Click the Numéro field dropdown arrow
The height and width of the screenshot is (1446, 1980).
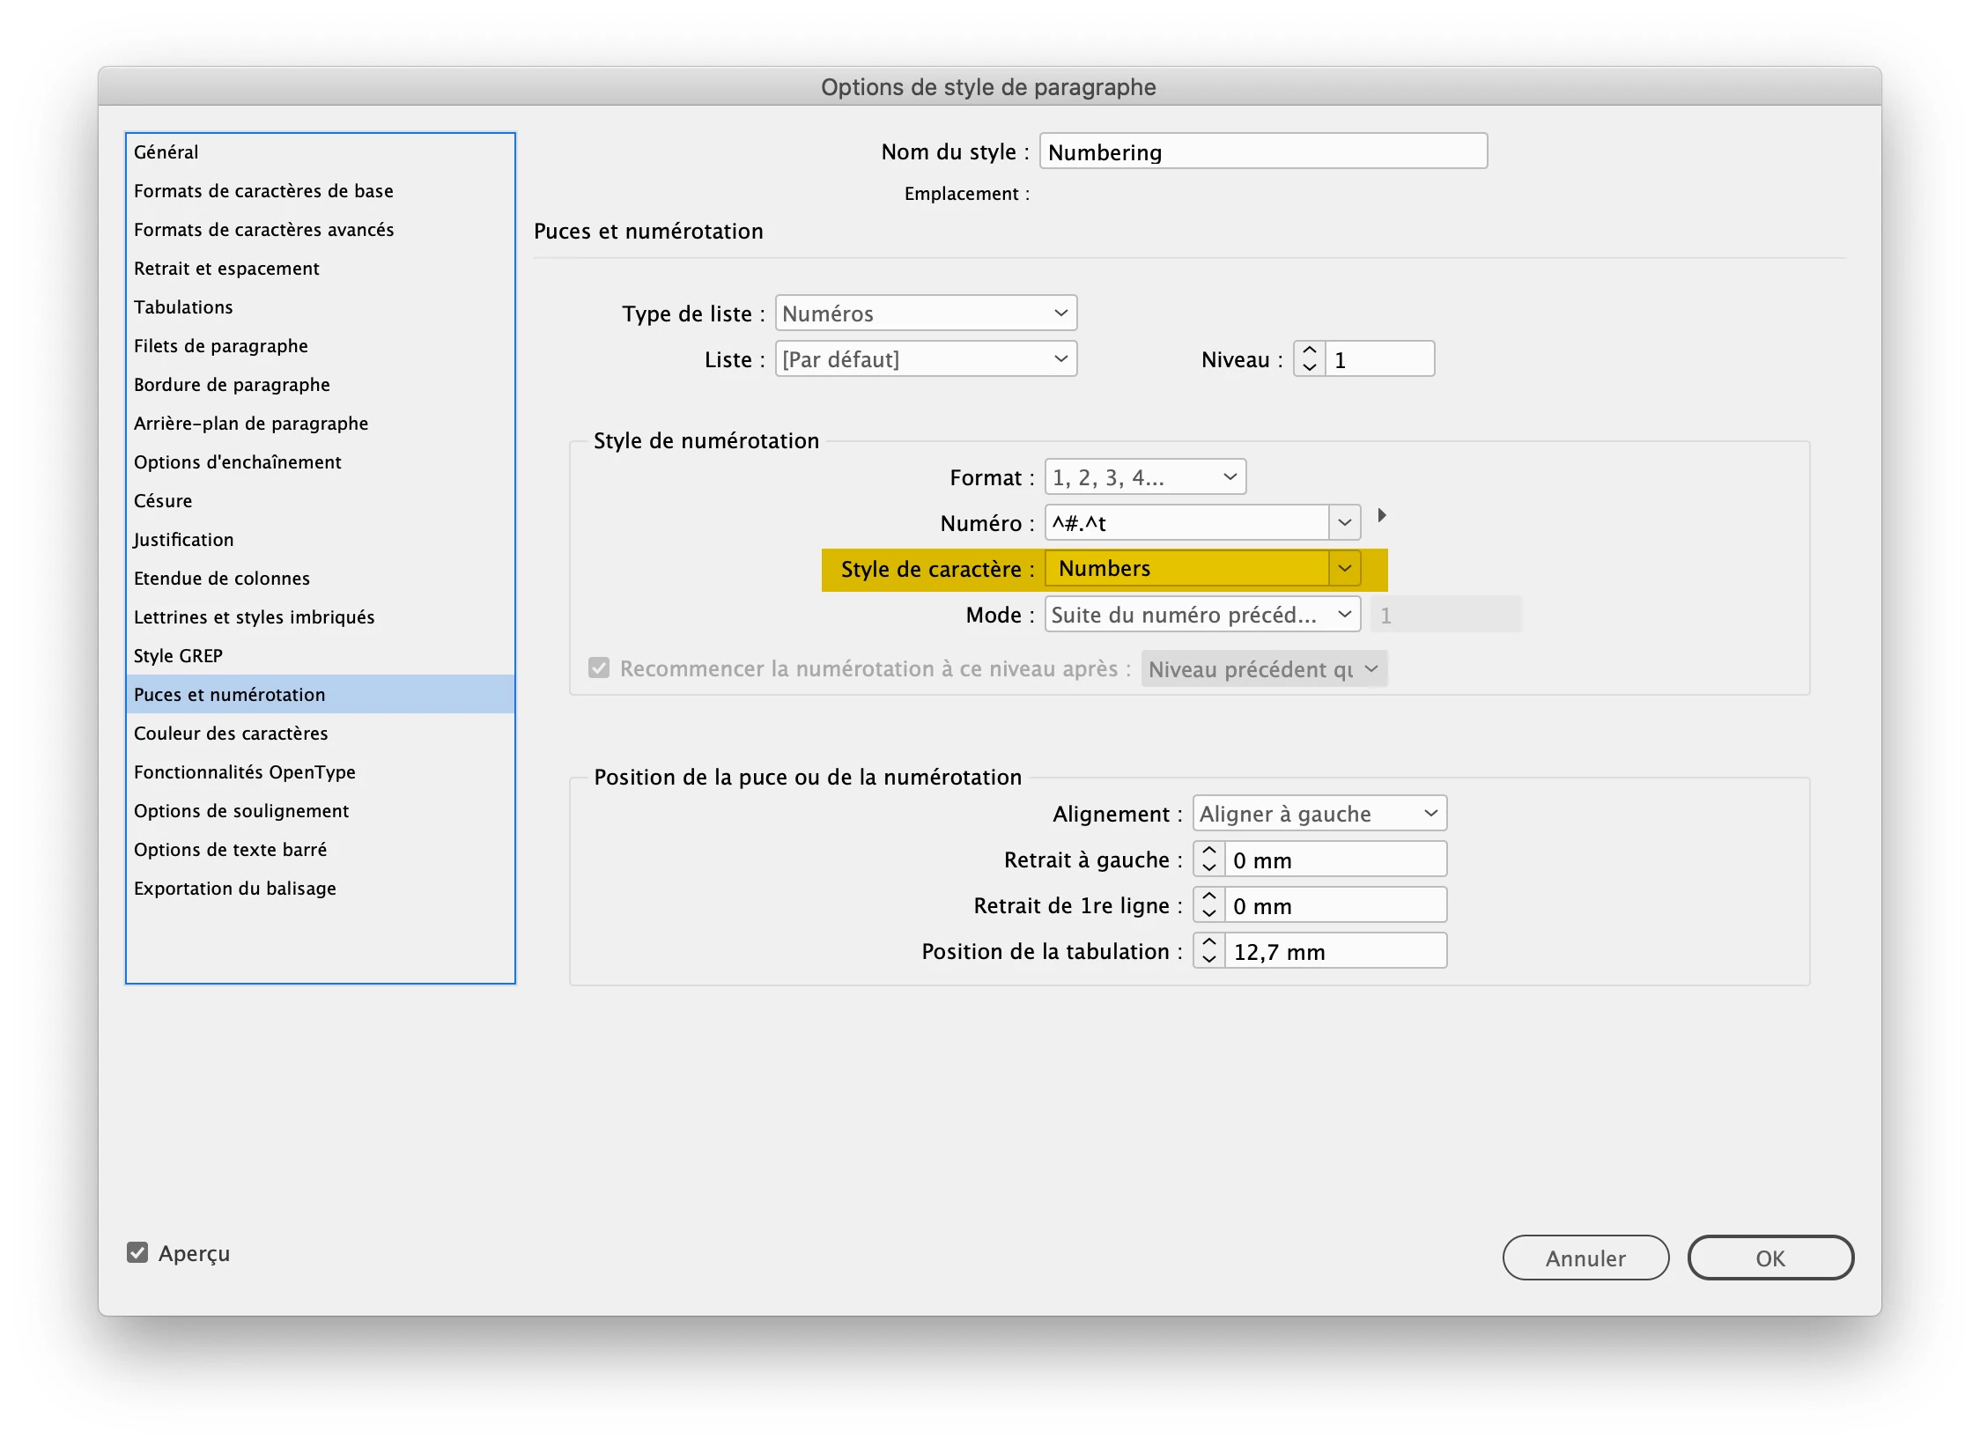pos(1344,523)
